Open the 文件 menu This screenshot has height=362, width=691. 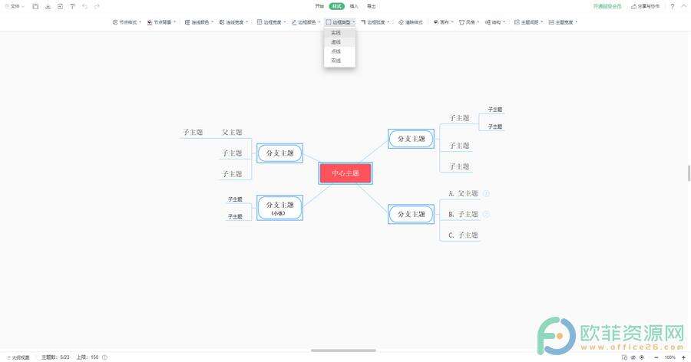pos(15,7)
